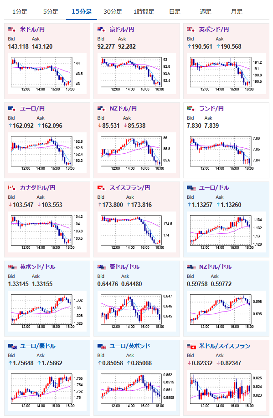Switch to the 日足 daily tab
The image size is (273, 418).
(x=175, y=12)
